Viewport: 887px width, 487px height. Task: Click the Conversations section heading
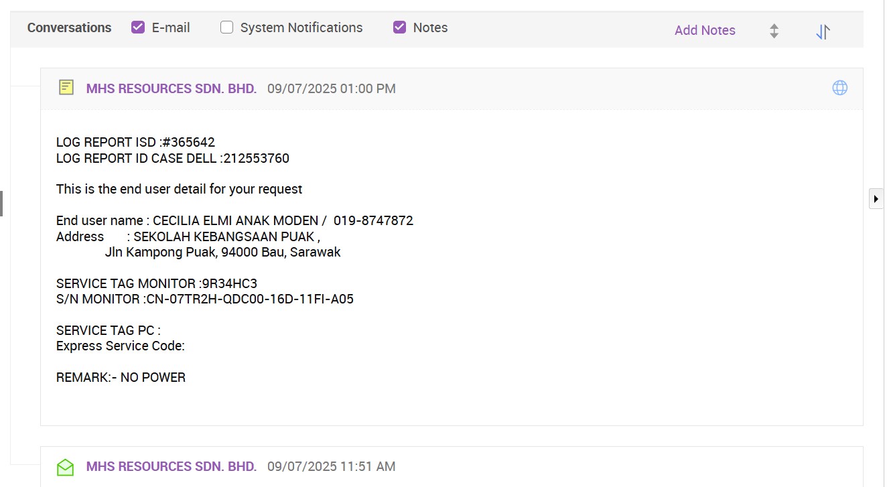69,27
